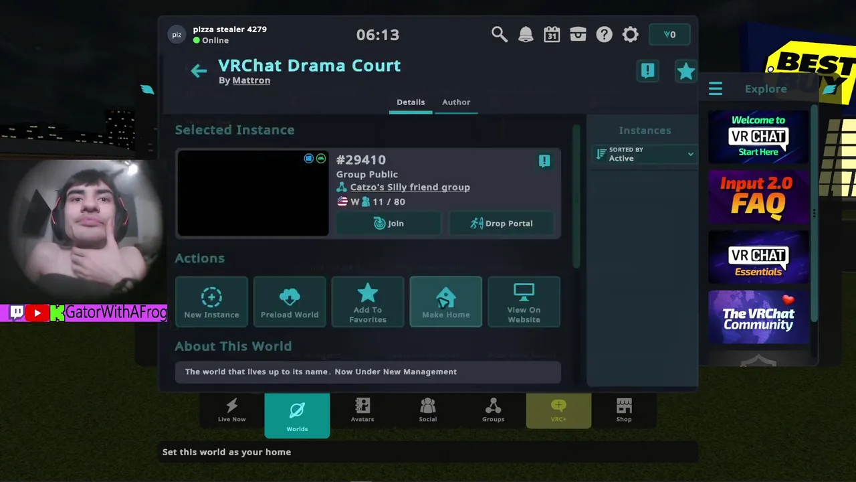Open Live Now tab in bottom bar
856x482 pixels.
[232, 410]
